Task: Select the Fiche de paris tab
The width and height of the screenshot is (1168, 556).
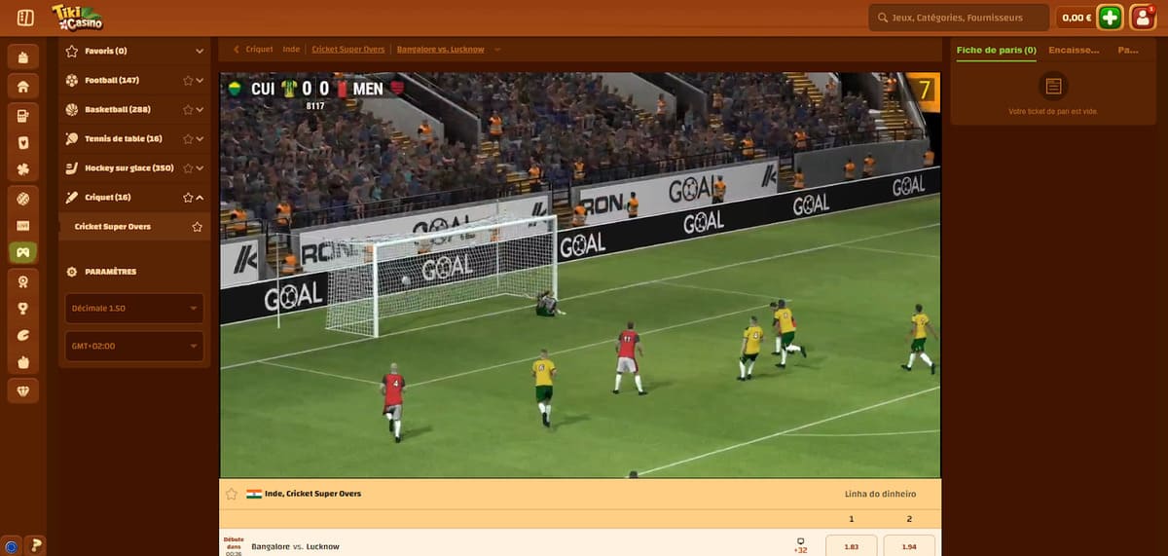Action: (996, 50)
